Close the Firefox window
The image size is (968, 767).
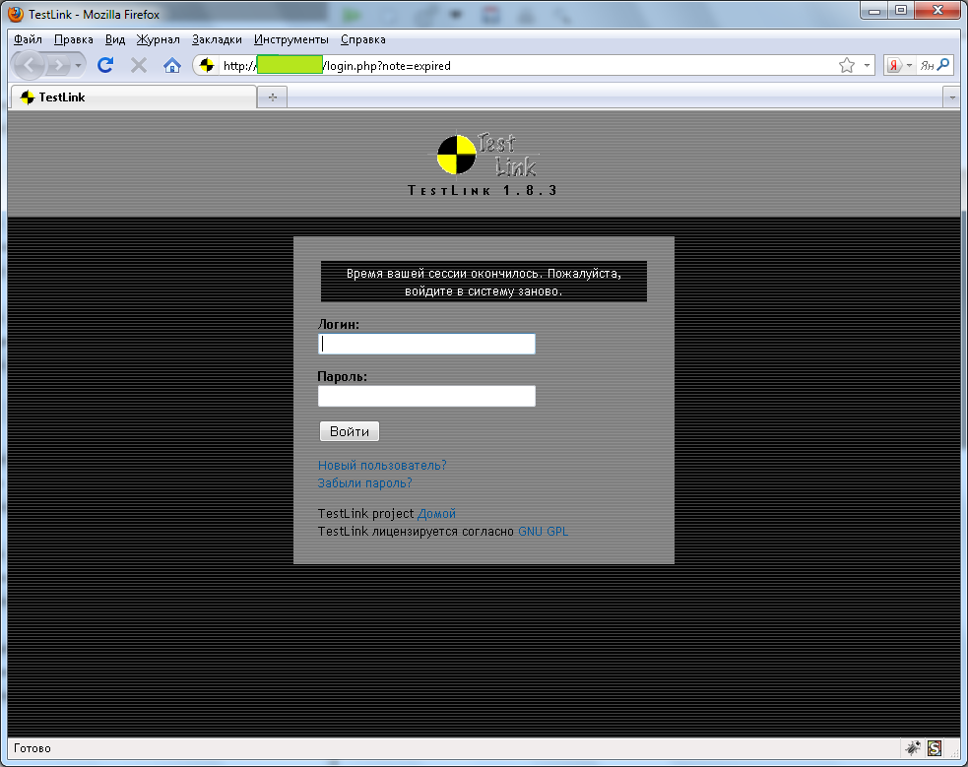pyautogui.click(x=937, y=11)
